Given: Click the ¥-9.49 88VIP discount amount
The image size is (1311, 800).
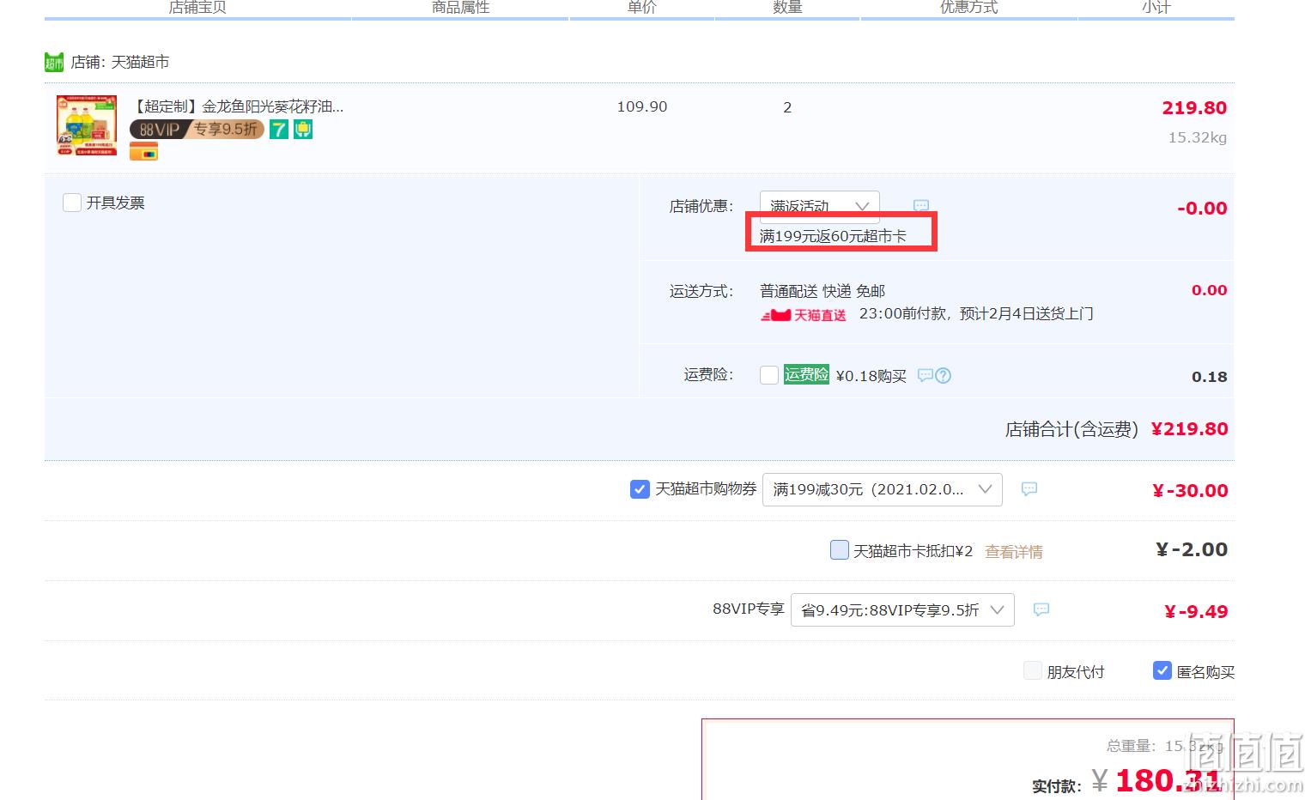Looking at the screenshot, I should [1196, 612].
